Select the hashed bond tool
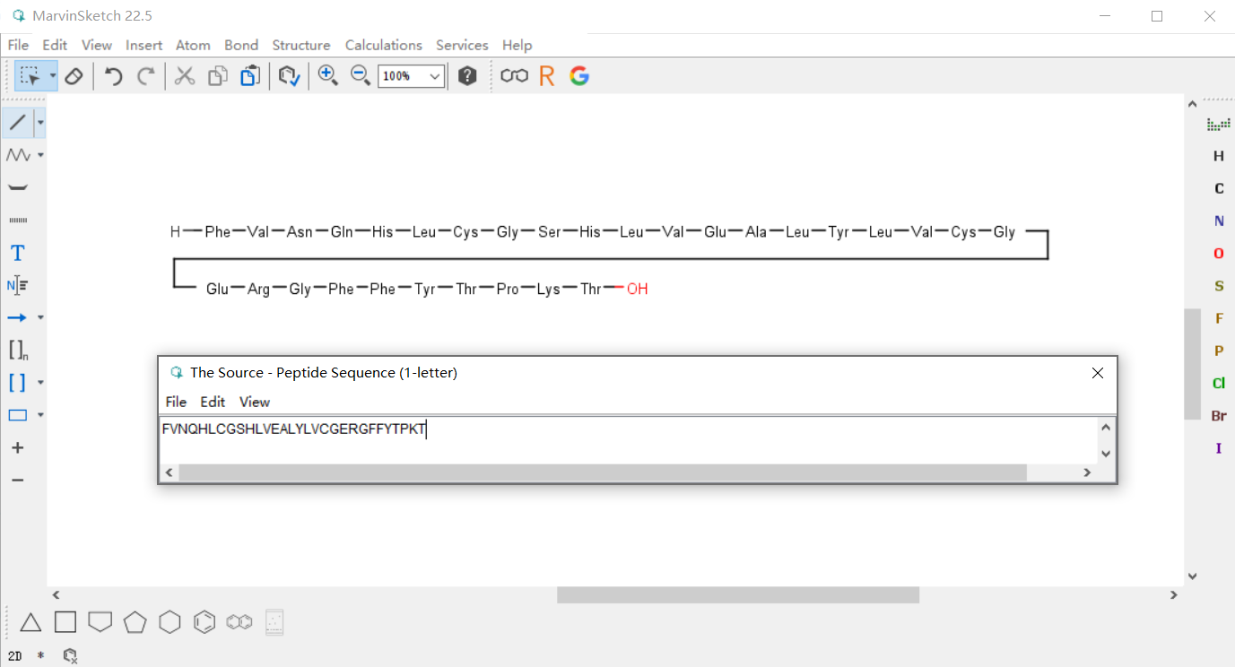The image size is (1235, 667). [17, 220]
